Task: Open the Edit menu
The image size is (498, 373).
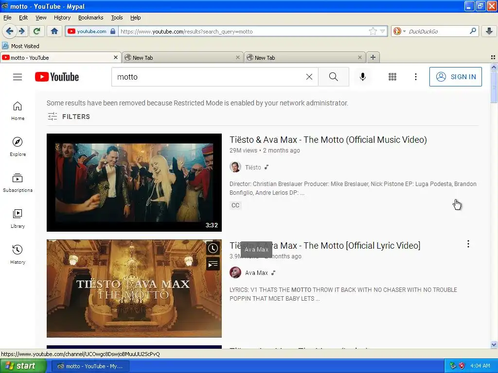Action: (x=23, y=17)
